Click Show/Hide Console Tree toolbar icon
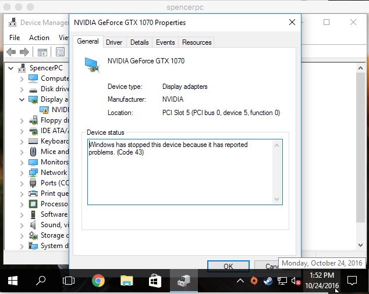 (x=42, y=52)
